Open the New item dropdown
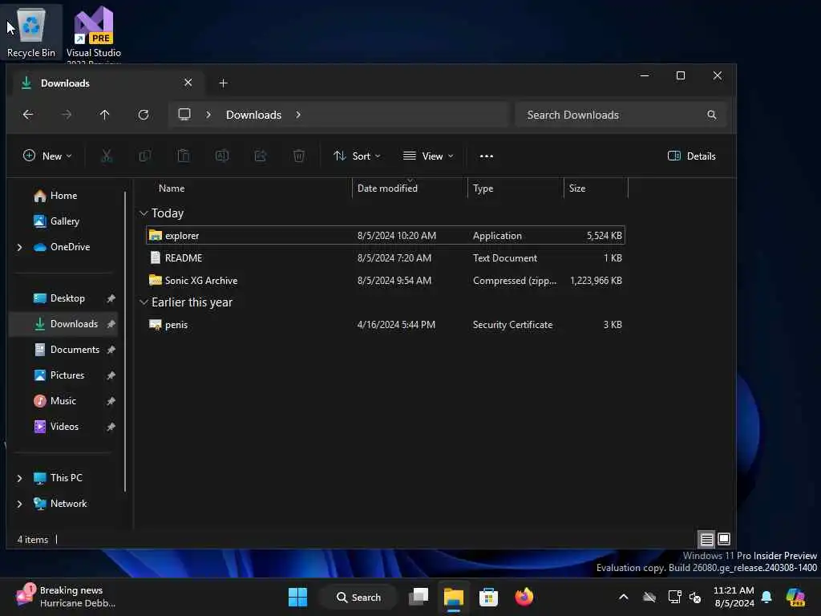This screenshot has height=616, width=821. pyautogui.click(x=47, y=156)
